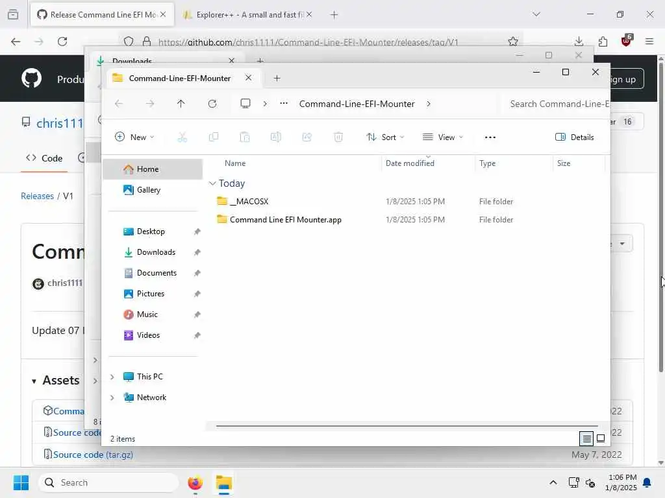Image resolution: width=665 pixels, height=498 pixels.
Task: Open the Windows Start menu
Action: coord(21,482)
